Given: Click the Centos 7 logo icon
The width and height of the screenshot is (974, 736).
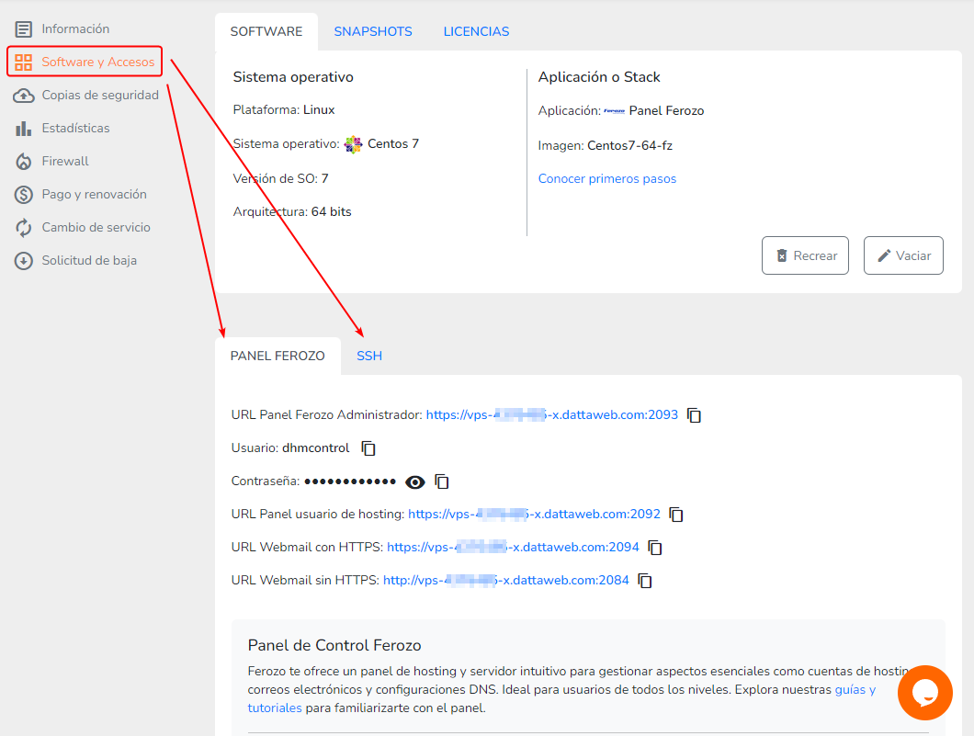Looking at the screenshot, I should tap(354, 144).
